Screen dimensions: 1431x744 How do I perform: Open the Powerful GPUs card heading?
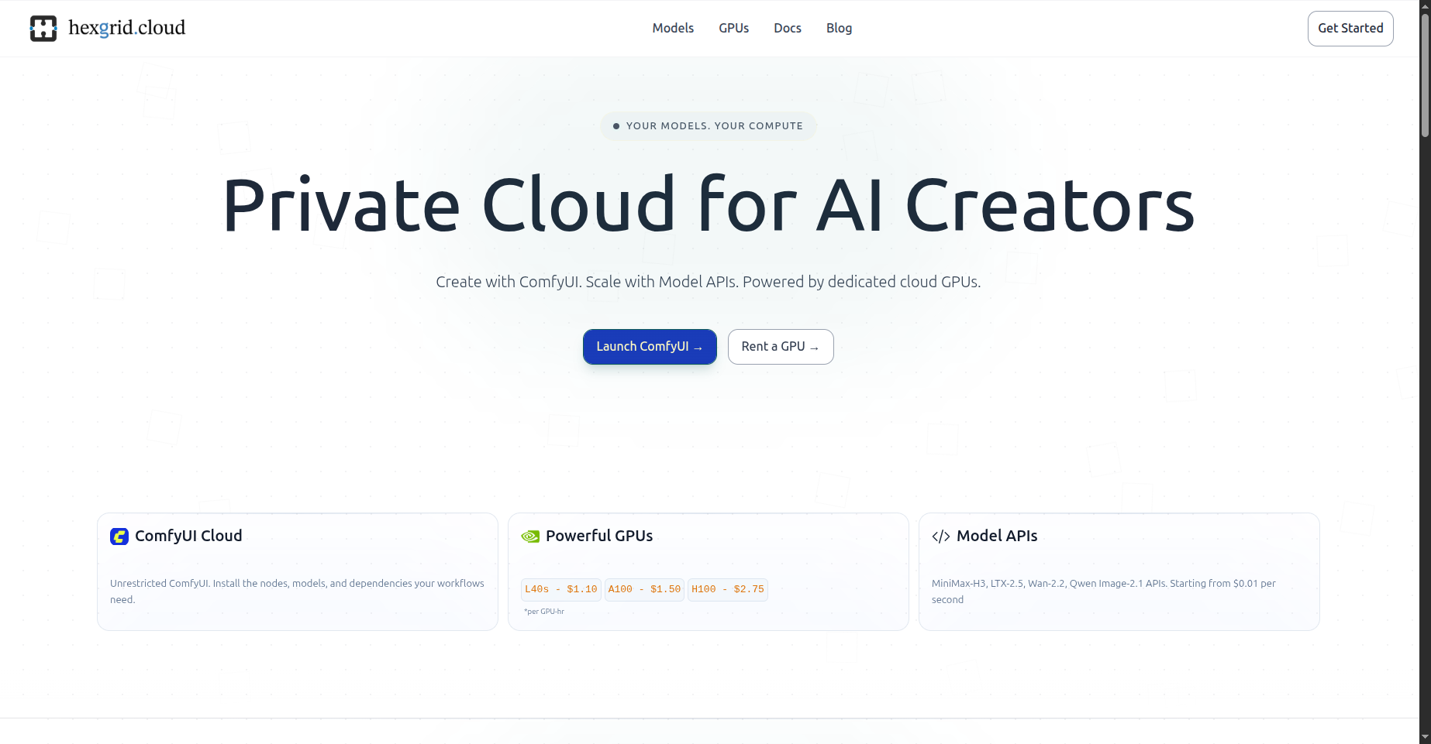[x=599, y=536]
